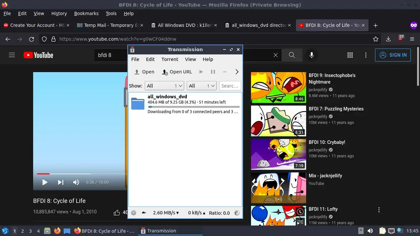Like the video with thumbs up
Screen dimensions: 420x236
pos(117,212)
